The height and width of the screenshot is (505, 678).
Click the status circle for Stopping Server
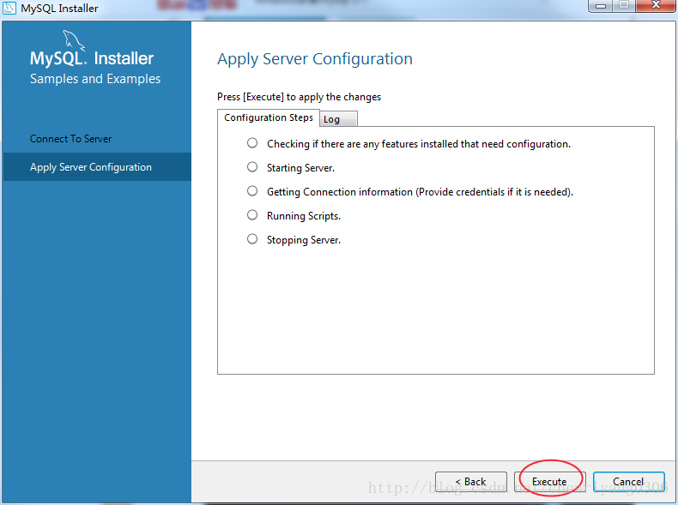click(252, 239)
